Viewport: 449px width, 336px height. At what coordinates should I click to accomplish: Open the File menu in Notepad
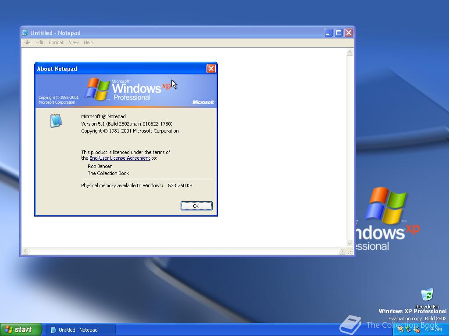(x=27, y=42)
